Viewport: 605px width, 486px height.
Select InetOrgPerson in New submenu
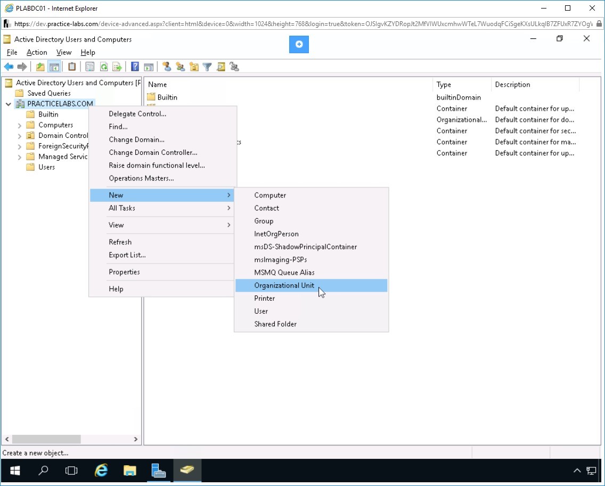point(312,234)
